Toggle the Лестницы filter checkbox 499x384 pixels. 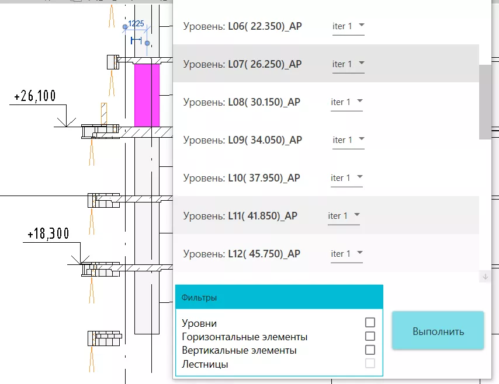coord(369,364)
